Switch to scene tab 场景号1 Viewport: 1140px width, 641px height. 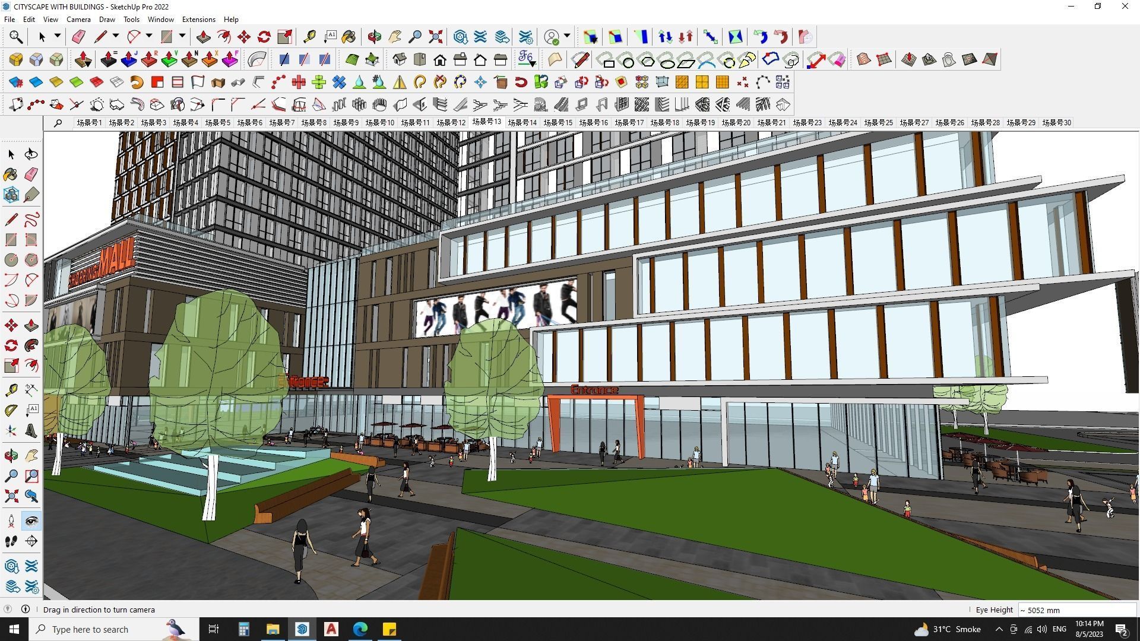(x=89, y=123)
